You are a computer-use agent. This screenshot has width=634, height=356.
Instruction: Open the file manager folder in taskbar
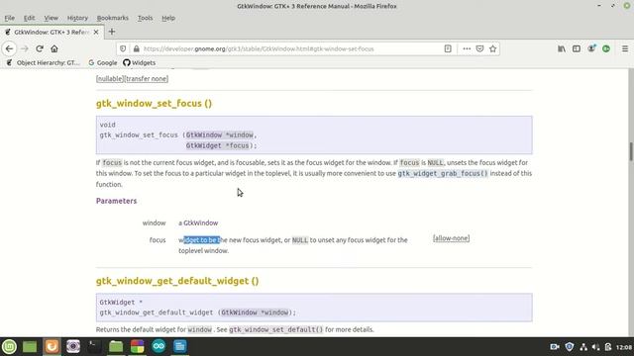[x=116, y=346]
